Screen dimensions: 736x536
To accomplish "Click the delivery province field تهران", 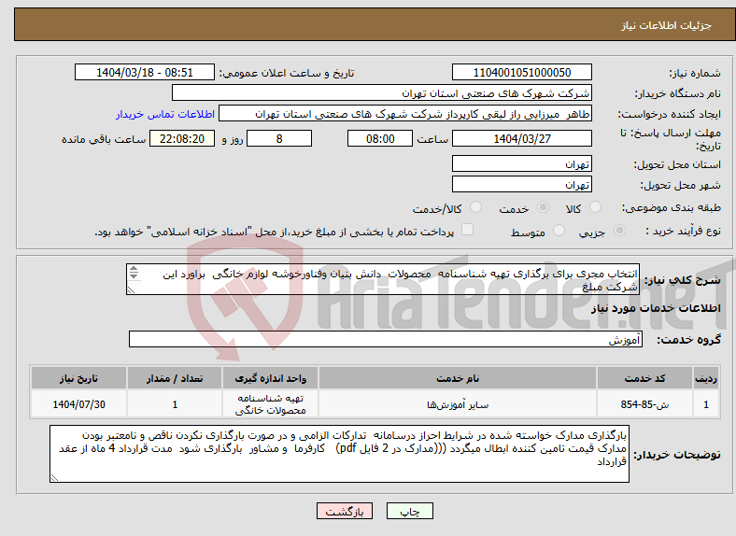I will tap(522, 163).
